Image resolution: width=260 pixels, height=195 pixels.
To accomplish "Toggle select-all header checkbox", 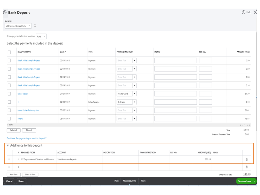I will point(9,52).
